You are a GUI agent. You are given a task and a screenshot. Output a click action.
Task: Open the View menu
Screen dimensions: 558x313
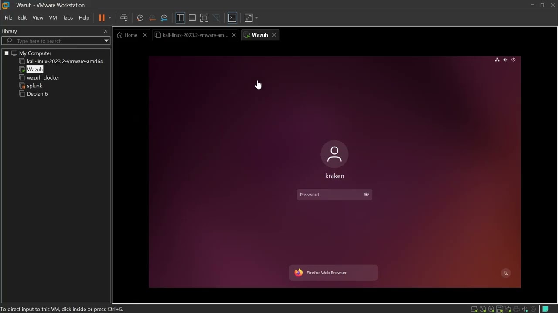[38, 18]
